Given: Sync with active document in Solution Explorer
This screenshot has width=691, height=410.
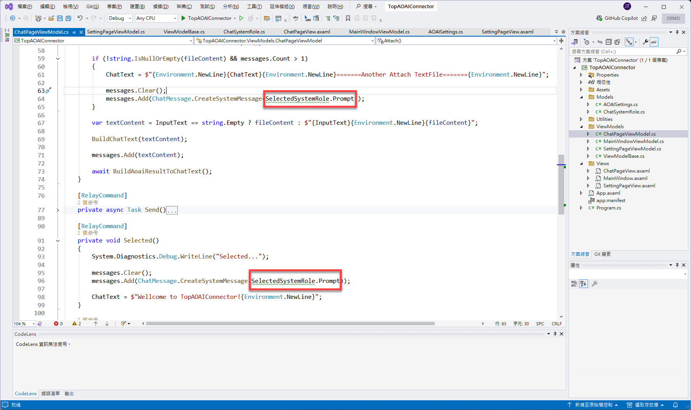Looking at the screenshot, I should pyautogui.click(x=600, y=42).
